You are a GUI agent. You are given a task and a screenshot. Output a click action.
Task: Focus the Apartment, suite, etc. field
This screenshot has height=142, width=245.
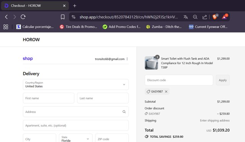[76, 125]
